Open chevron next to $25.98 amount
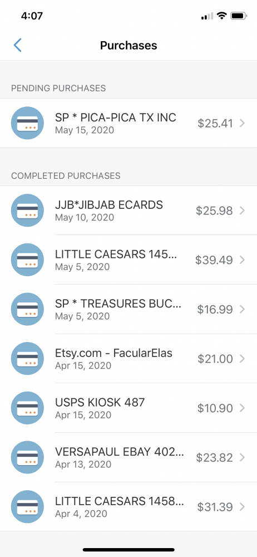Screen dimensions: 257x557 pos(242,211)
